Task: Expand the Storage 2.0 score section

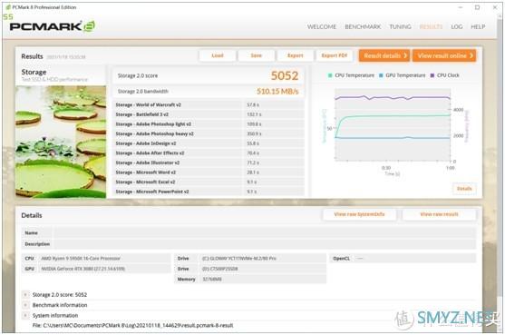Action: [x=25, y=294]
